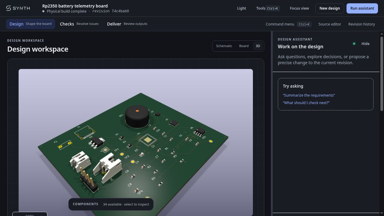Click Run assistant button
Viewport: 384px width, 216px height.
(362, 8)
